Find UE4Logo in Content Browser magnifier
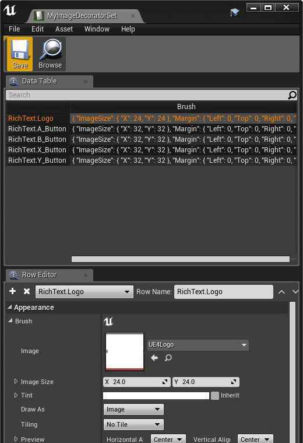The width and height of the screenshot is (303, 443). (168, 358)
